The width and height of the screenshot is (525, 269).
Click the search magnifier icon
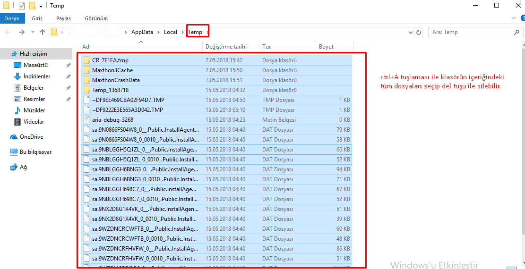coord(516,32)
